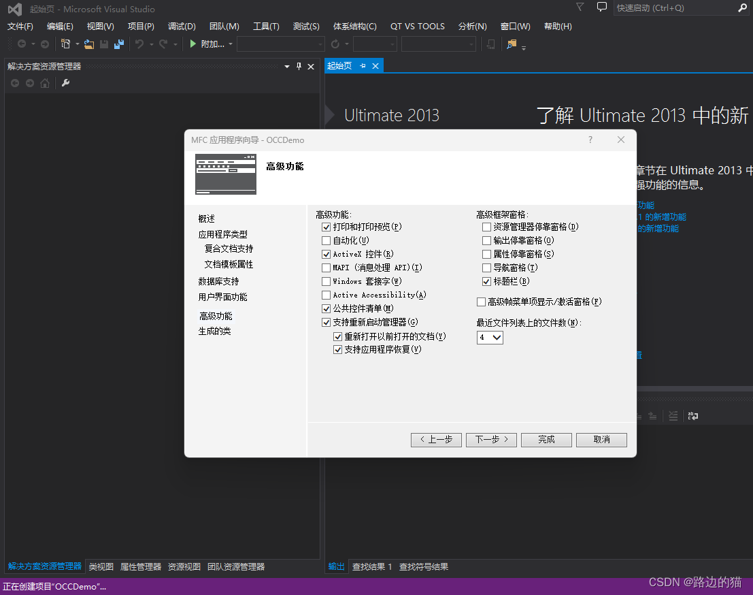Uncheck 支持重新启动管理器 checkbox
This screenshot has height=595, width=753.
[326, 322]
